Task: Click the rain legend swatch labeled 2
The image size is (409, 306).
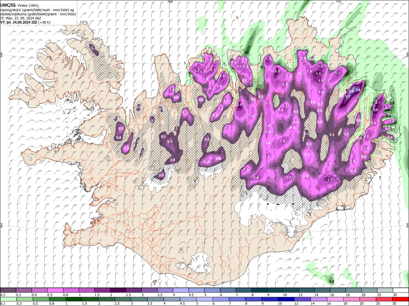Action: coord(106,299)
